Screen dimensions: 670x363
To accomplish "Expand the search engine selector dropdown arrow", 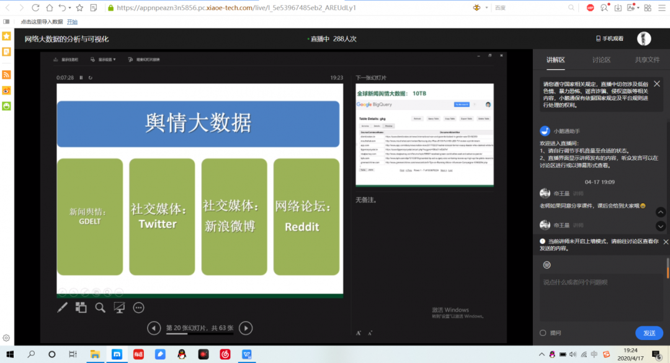I will (487, 7).
